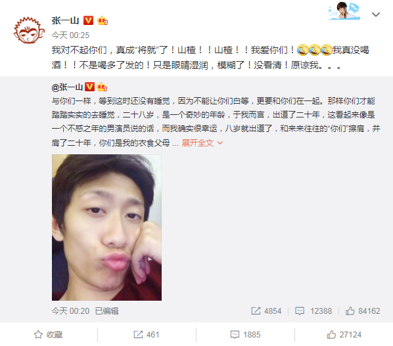Expand full text via 展开全文

pos(198,143)
